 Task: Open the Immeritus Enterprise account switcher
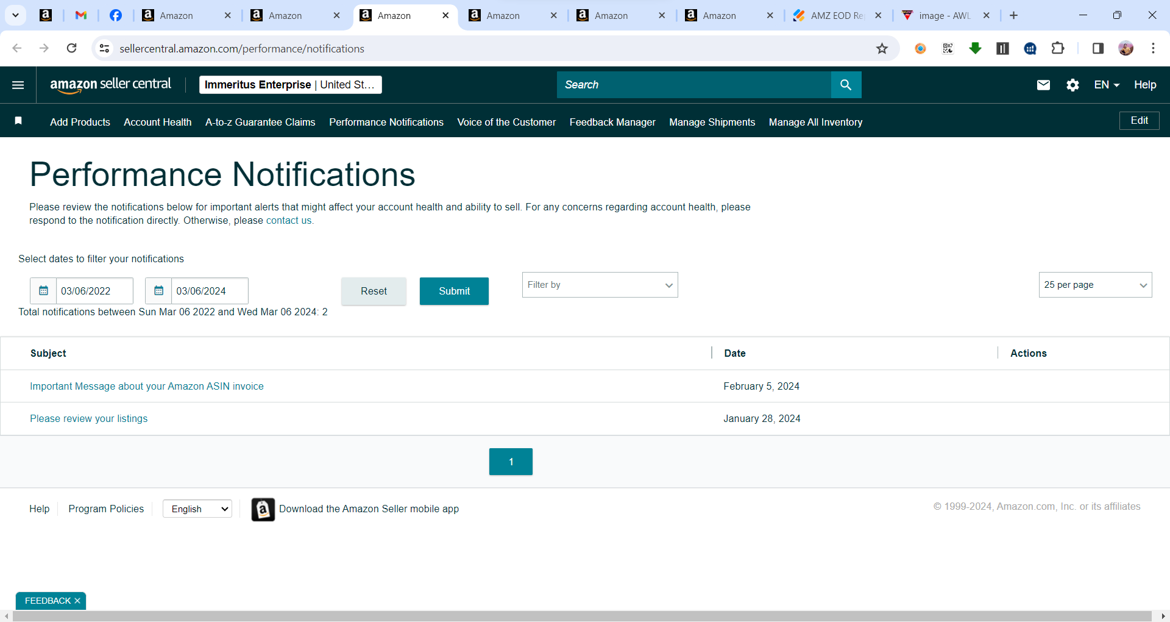point(290,85)
